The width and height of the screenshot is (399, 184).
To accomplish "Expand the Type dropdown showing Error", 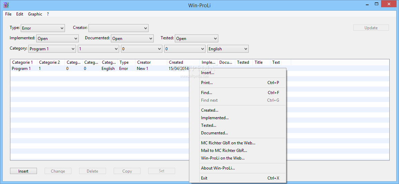I will tap(43, 28).
